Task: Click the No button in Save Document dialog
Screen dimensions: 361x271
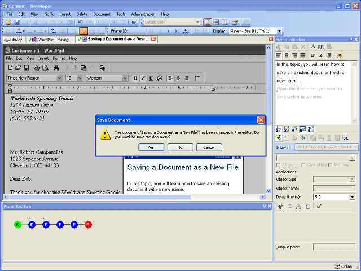Action: pyautogui.click(x=180, y=147)
